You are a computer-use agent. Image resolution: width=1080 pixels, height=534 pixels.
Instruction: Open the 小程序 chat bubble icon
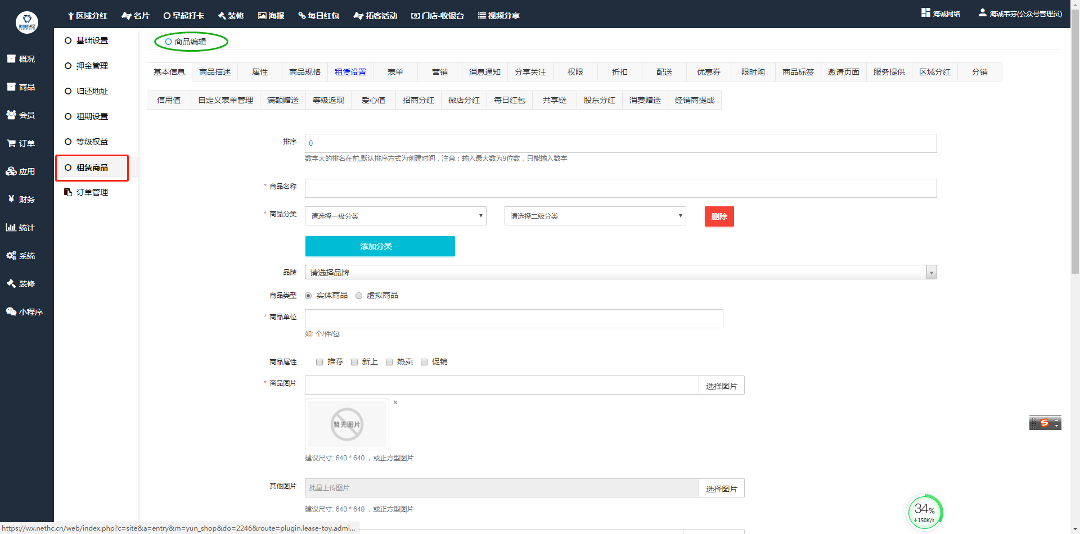pos(11,311)
